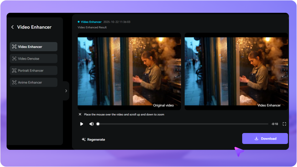Click the zoom instruction text below the videos

point(124,114)
